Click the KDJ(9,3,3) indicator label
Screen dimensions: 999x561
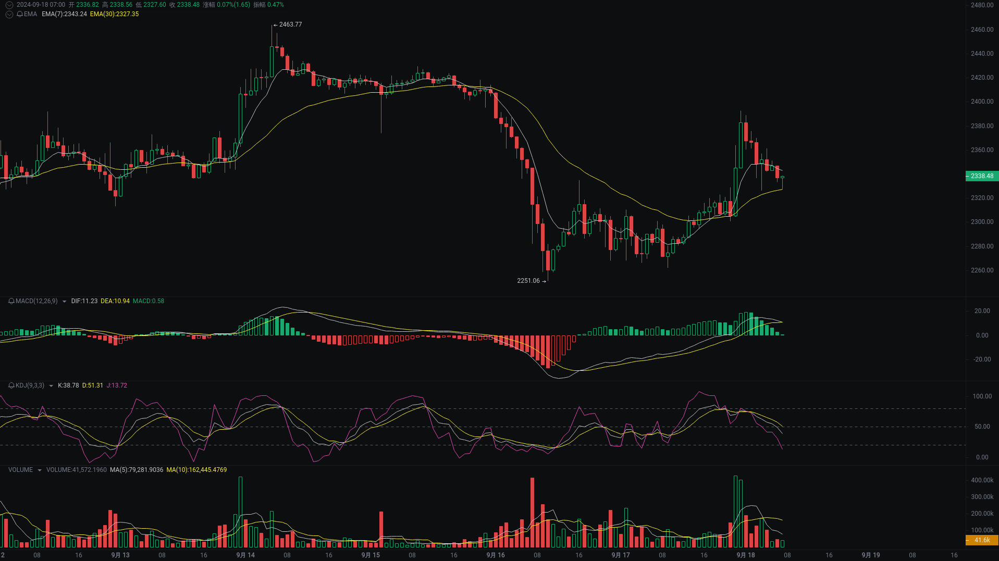pyautogui.click(x=30, y=385)
